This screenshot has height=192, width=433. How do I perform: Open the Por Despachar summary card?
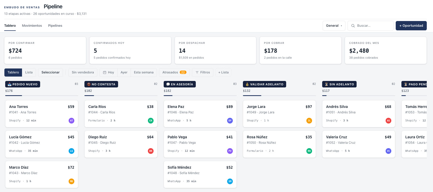[x=215, y=50]
